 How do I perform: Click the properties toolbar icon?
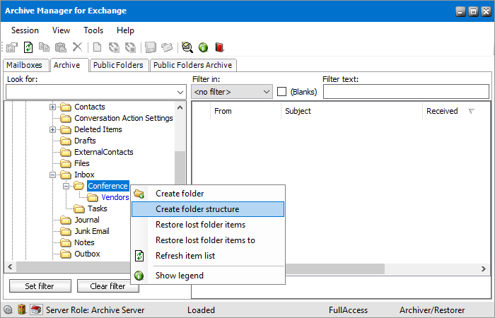pos(12,47)
